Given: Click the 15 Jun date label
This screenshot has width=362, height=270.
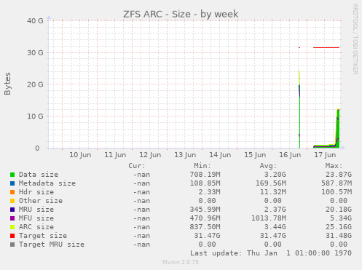Looking at the screenshot, I should 255,155.
